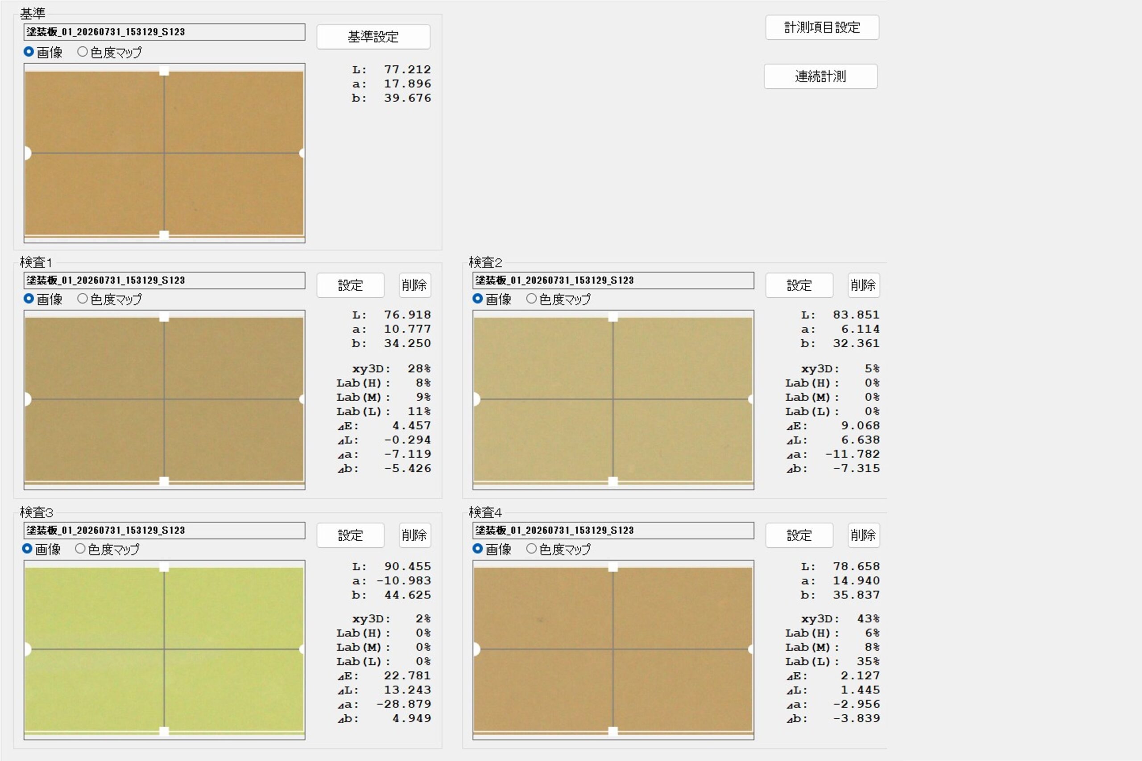The width and height of the screenshot is (1142, 761).
Task: Click the 基準 L value 77.212
Action: coord(407,70)
